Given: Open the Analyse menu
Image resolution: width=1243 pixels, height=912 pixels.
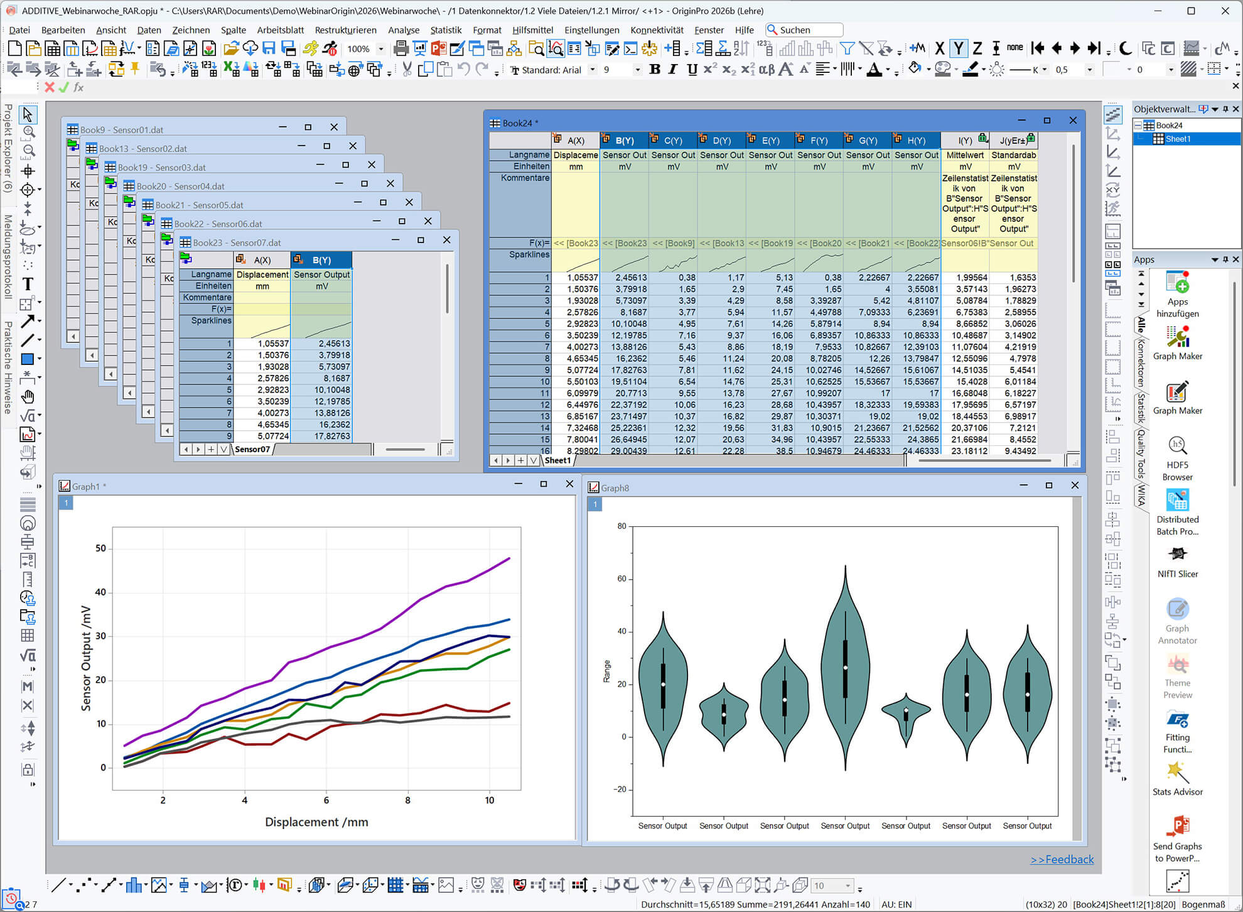Looking at the screenshot, I should pyautogui.click(x=404, y=30).
